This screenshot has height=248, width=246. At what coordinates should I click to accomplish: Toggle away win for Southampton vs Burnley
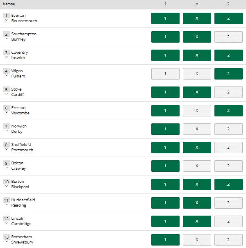pos(228,37)
